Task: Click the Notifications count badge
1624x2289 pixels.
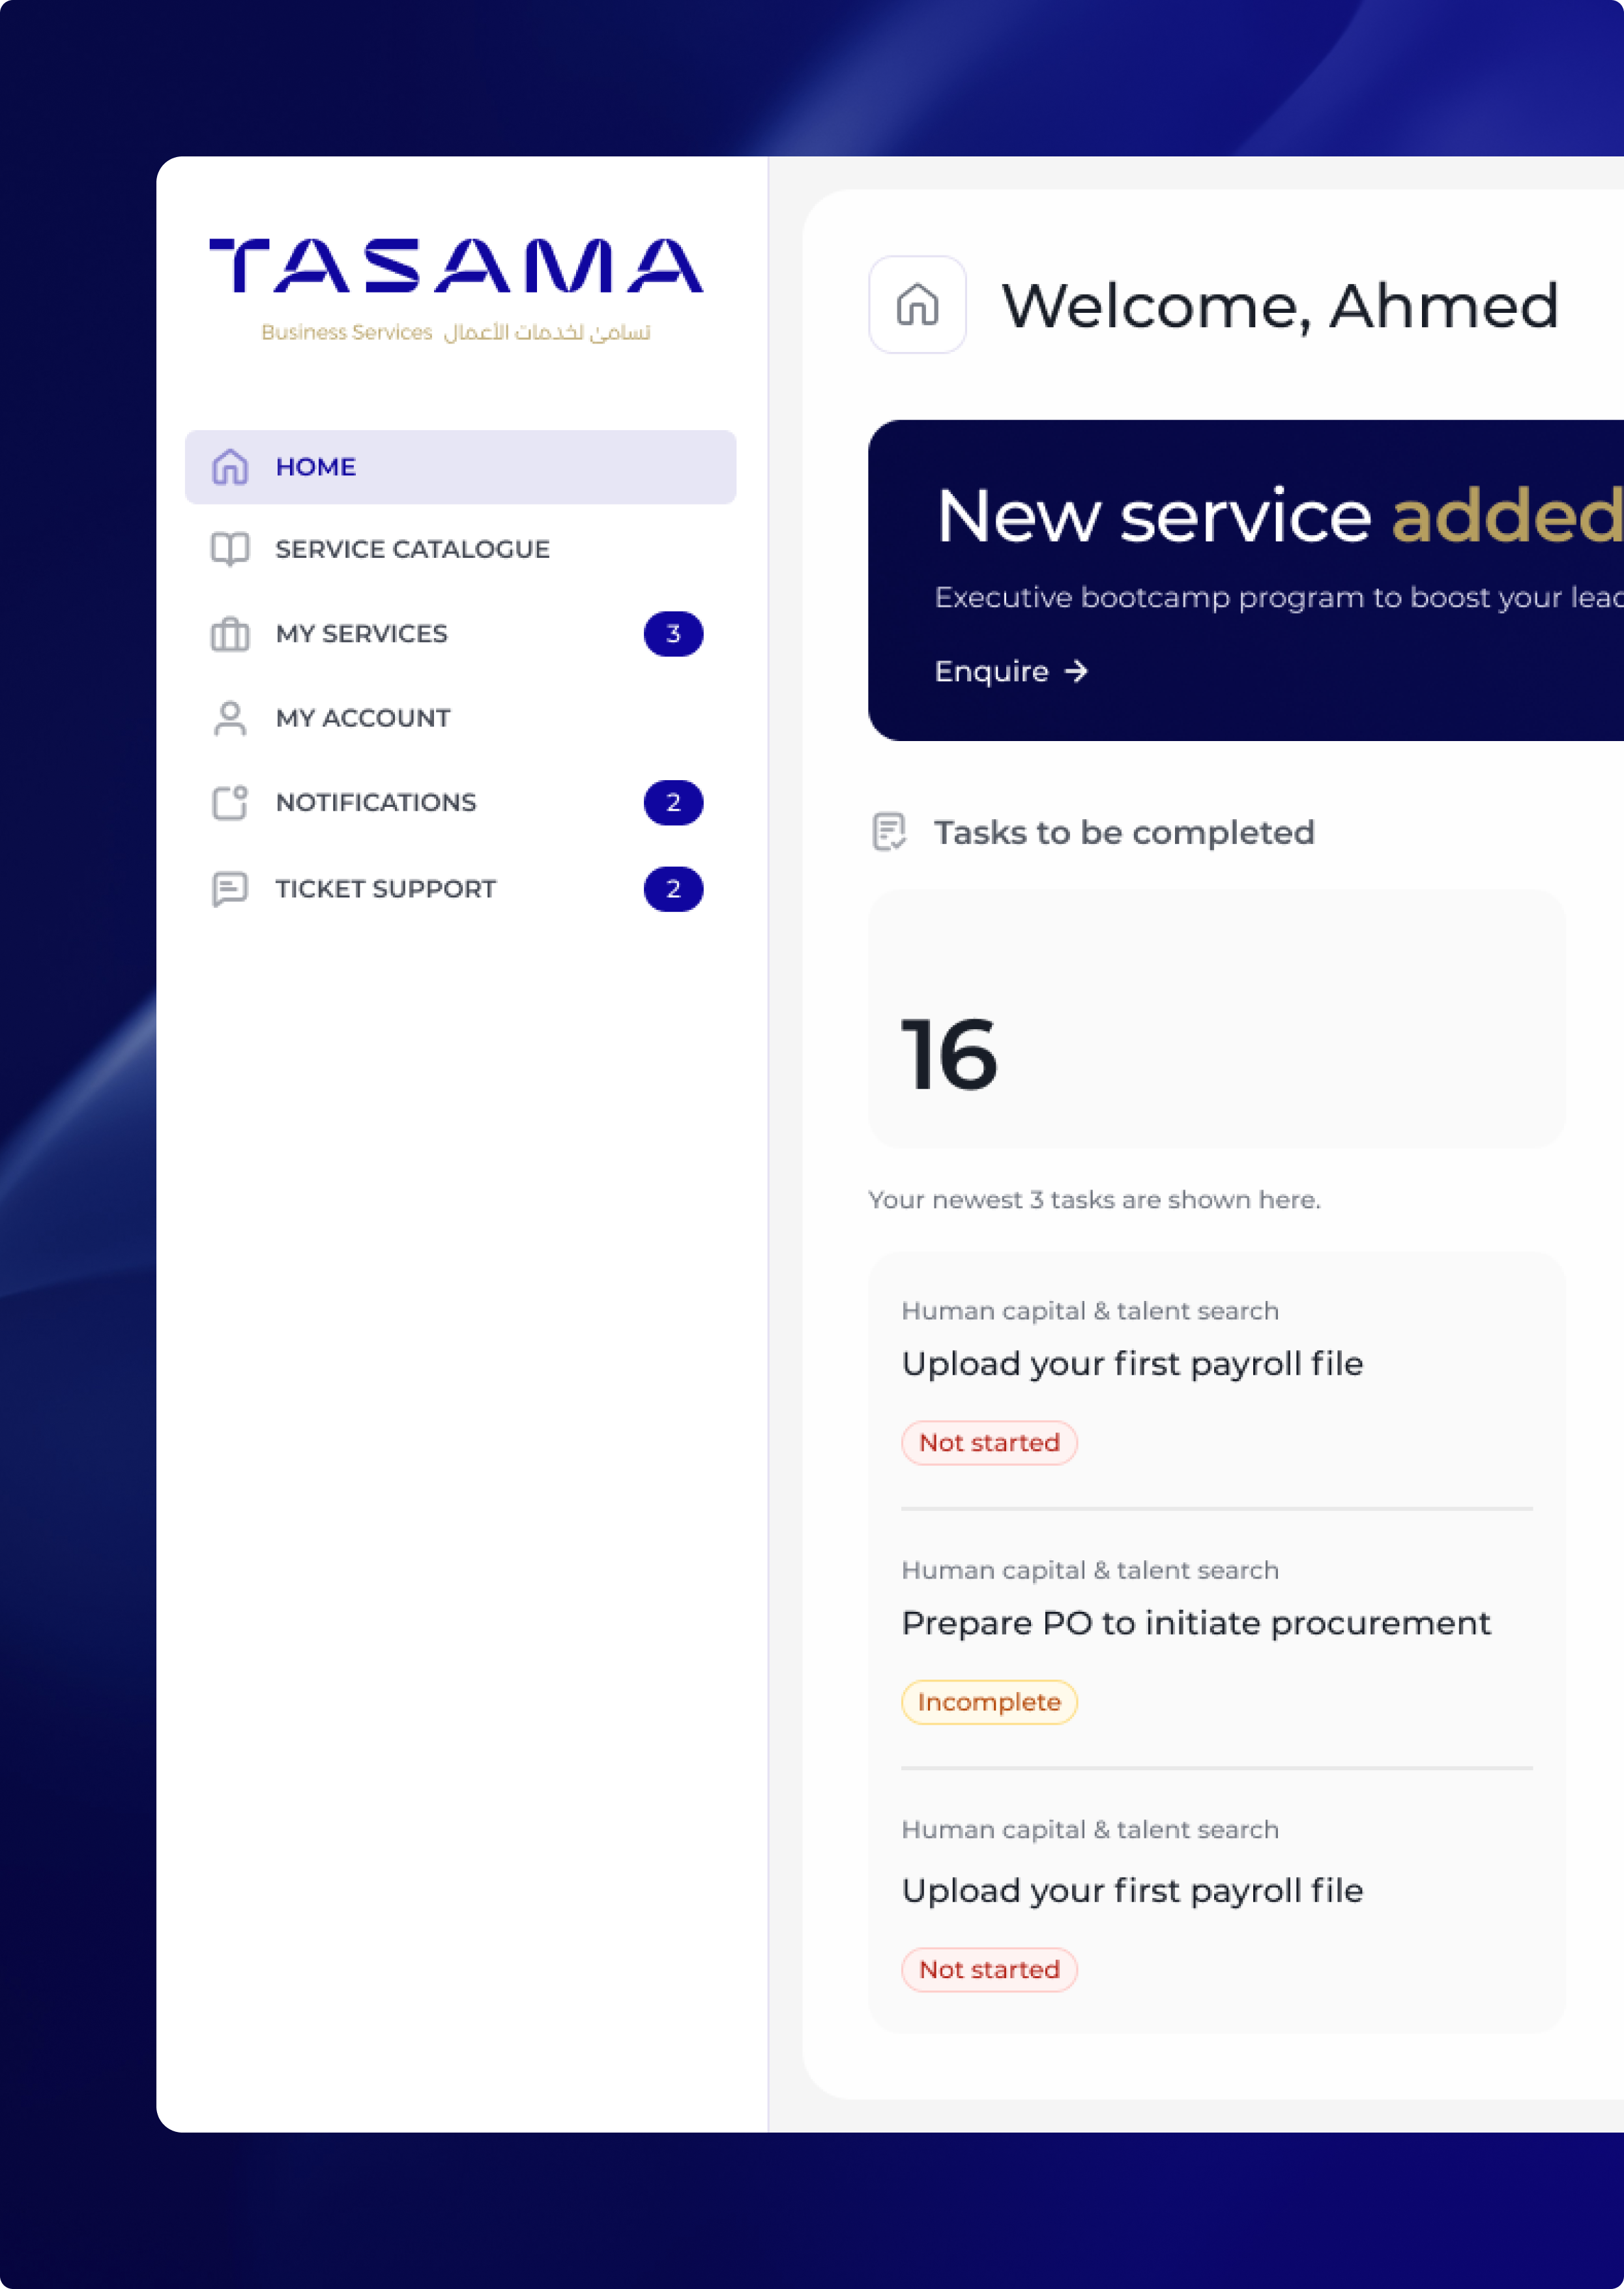Action: [673, 802]
